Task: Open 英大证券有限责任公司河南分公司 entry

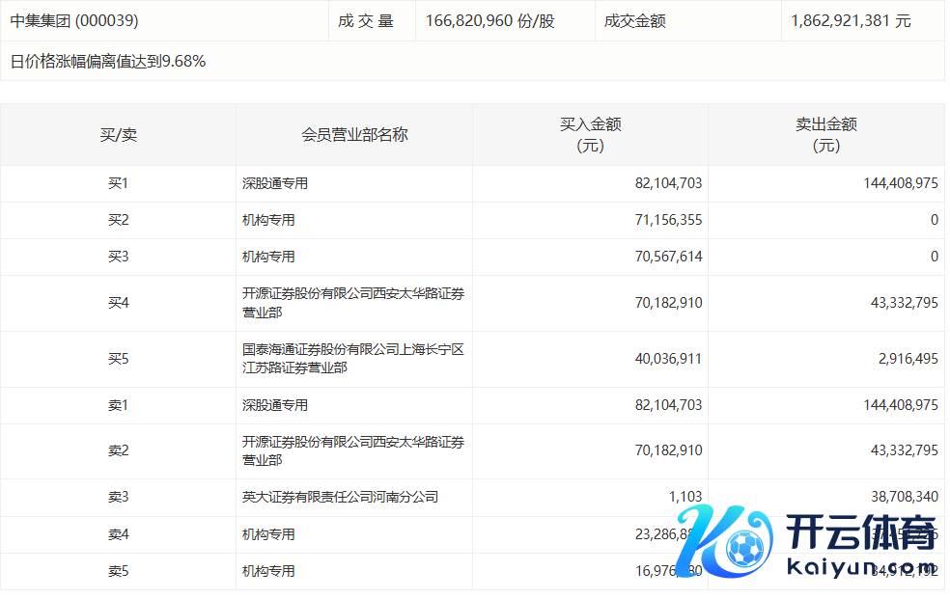Action: 340,498
